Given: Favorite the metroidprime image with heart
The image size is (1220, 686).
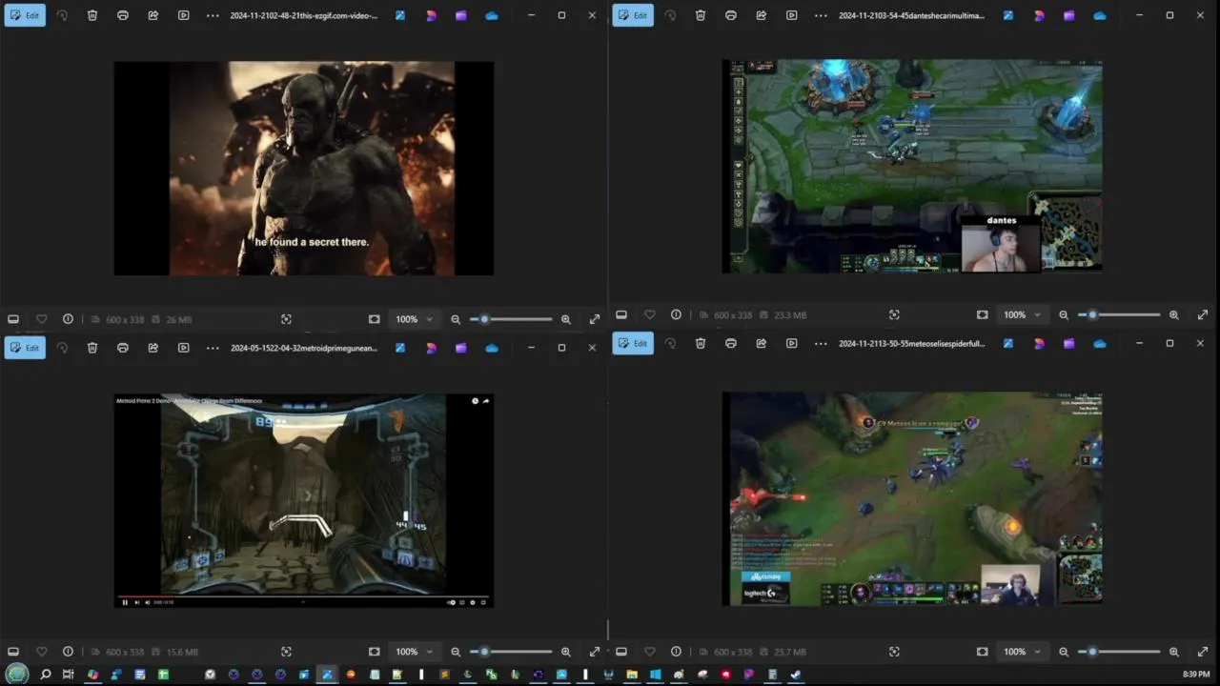Looking at the screenshot, I should click(41, 652).
